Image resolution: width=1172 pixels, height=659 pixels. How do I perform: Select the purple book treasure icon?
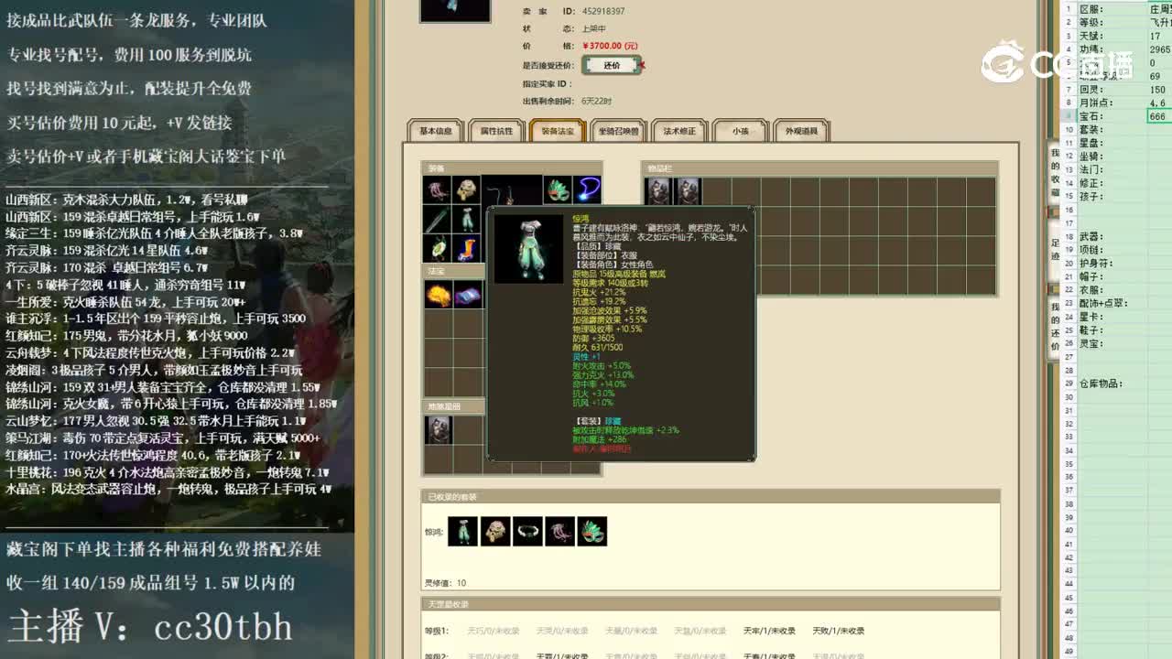[x=466, y=295]
